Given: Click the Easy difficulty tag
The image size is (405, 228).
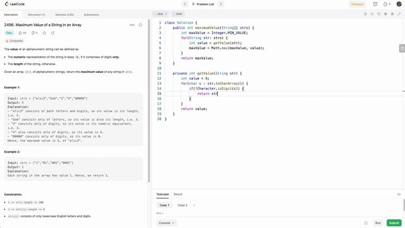Looking at the screenshot, I should click(x=9, y=33).
